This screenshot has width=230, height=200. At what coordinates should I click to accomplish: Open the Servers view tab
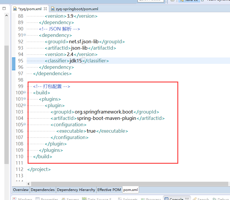70,199
